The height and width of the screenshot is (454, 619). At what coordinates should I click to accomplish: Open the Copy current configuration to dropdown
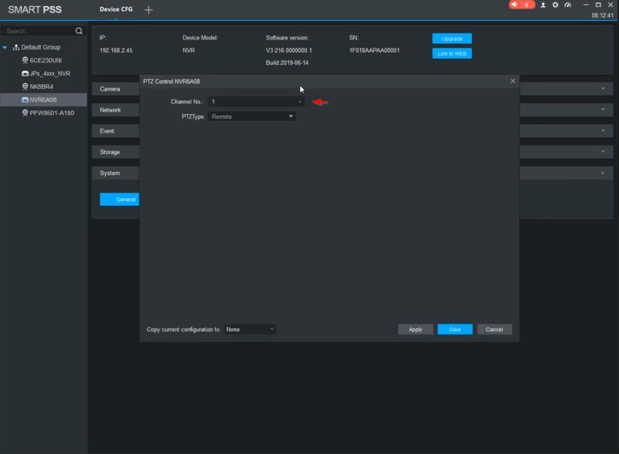pyautogui.click(x=250, y=330)
